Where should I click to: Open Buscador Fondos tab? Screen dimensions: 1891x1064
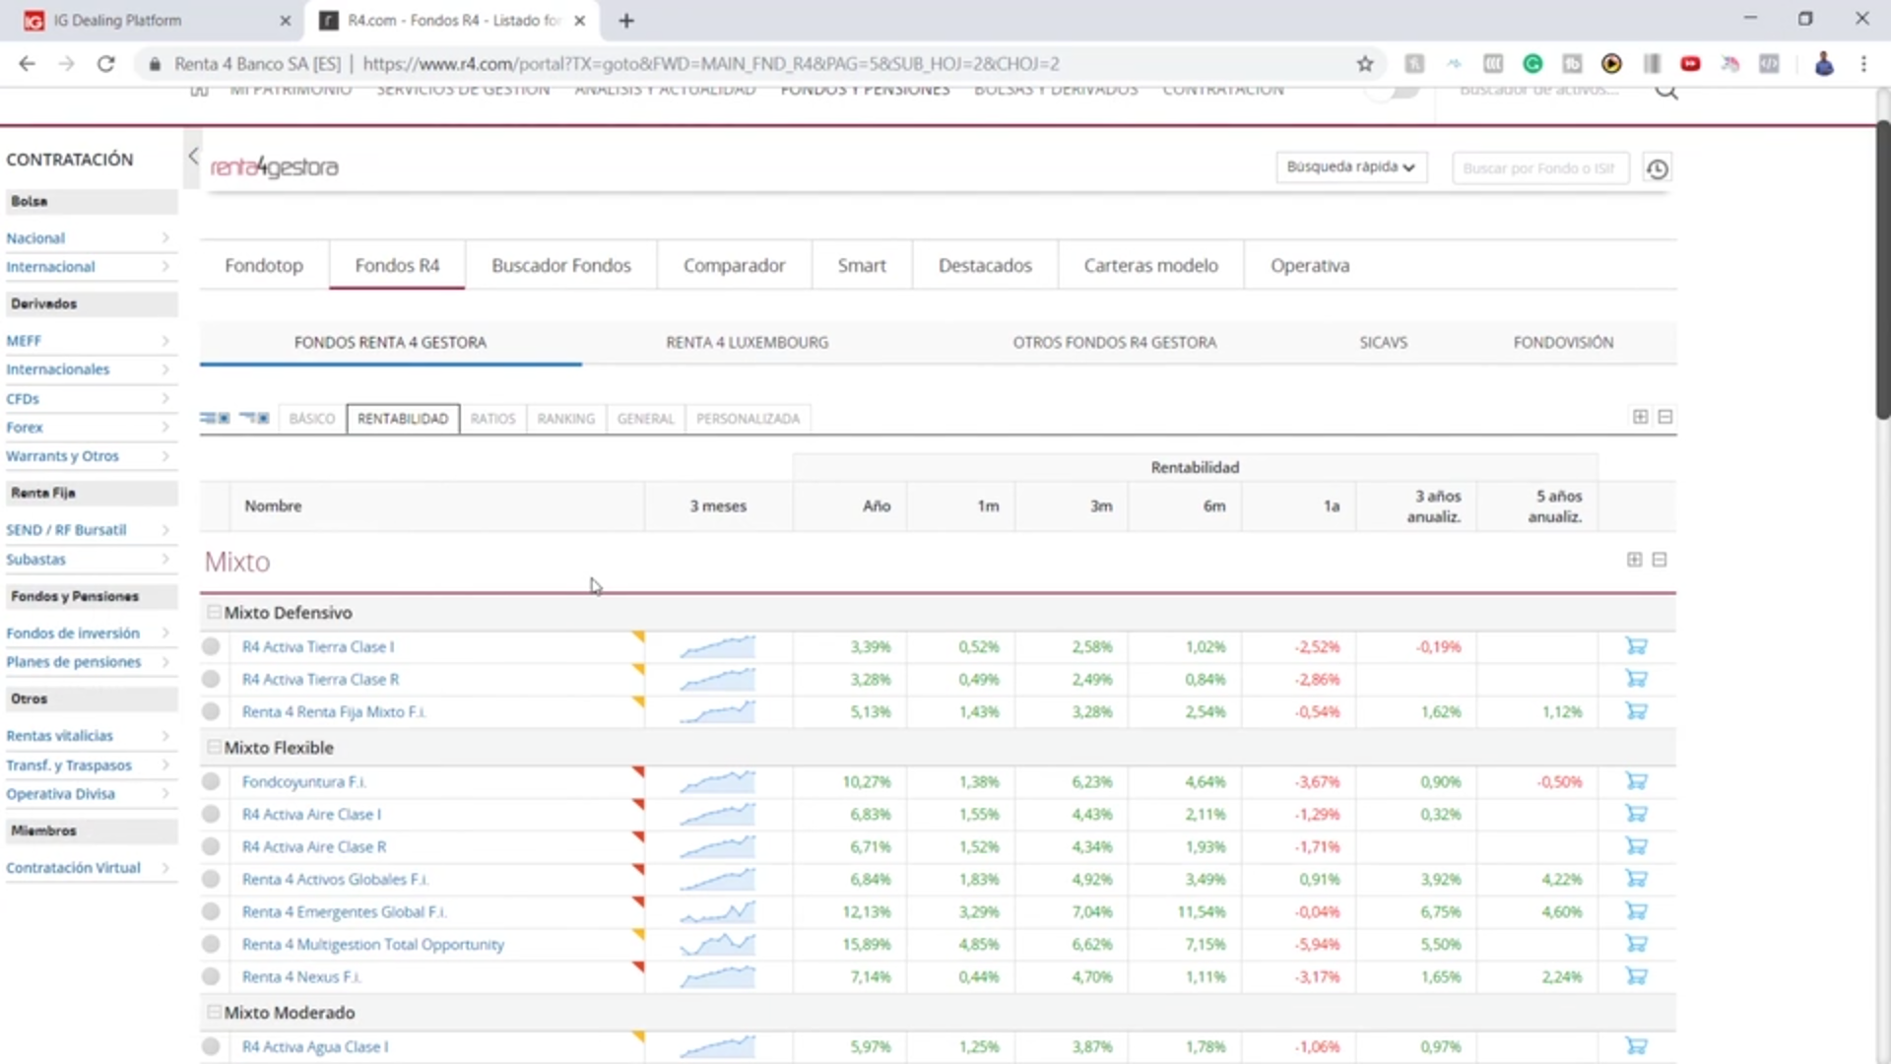tap(561, 265)
